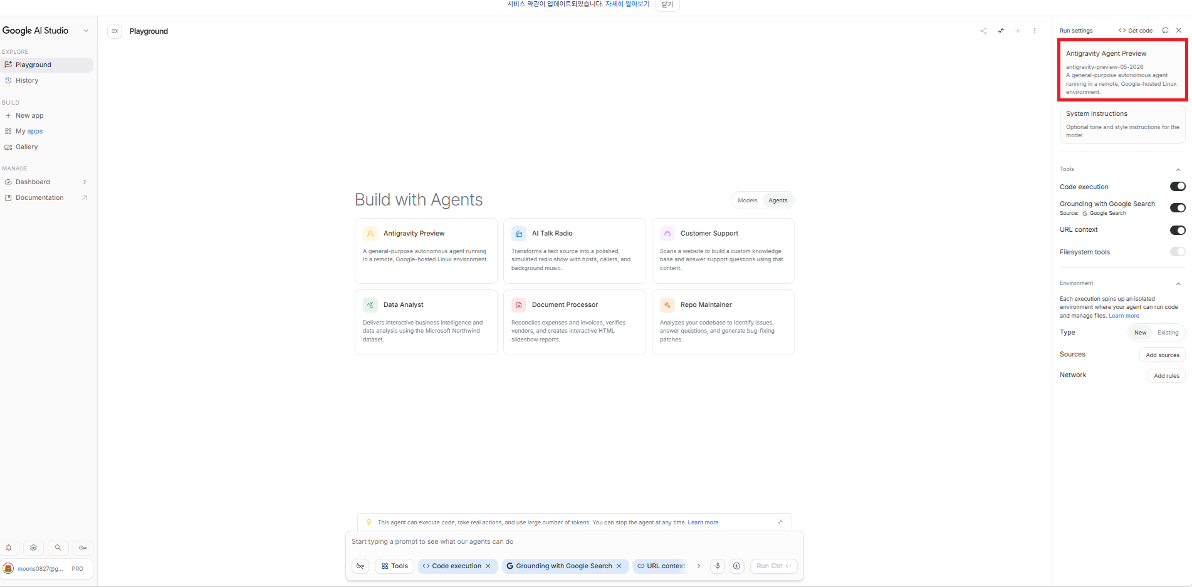Toggle Code execution switch off
Viewport: 1192px width, 587px height.
click(x=1178, y=186)
